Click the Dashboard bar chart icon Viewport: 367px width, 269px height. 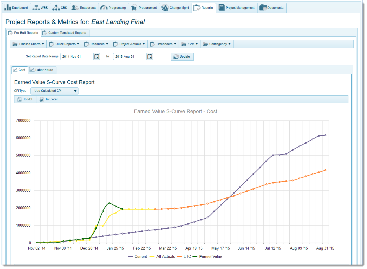coord(8,8)
